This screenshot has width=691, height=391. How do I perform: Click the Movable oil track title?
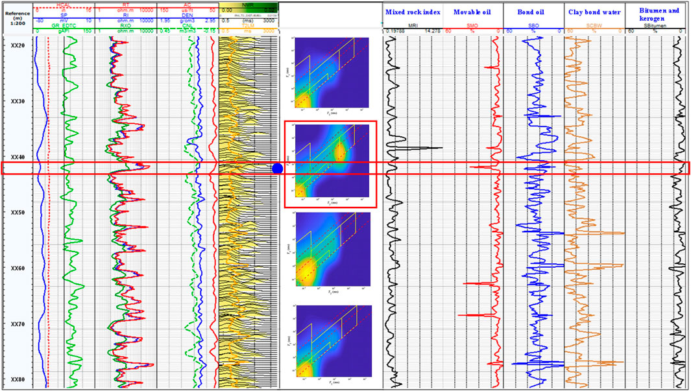click(472, 12)
